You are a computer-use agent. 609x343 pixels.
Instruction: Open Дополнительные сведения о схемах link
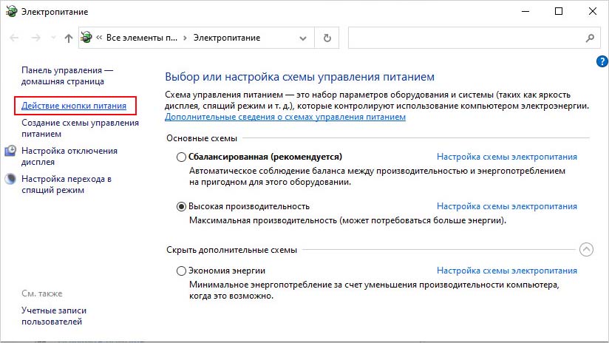285,117
